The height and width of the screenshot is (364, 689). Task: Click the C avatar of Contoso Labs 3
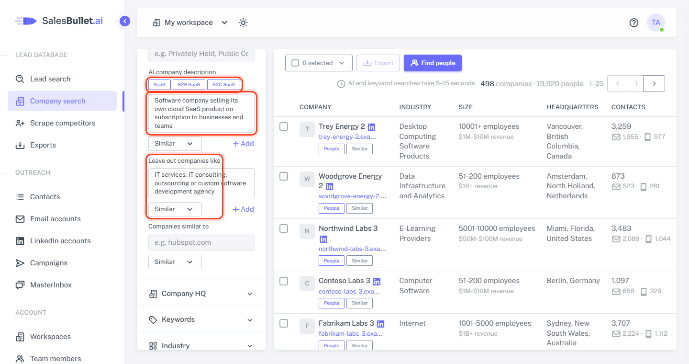tap(307, 284)
